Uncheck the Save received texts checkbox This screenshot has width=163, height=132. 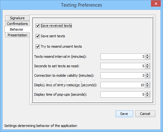pyautogui.click(x=37, y=26)
